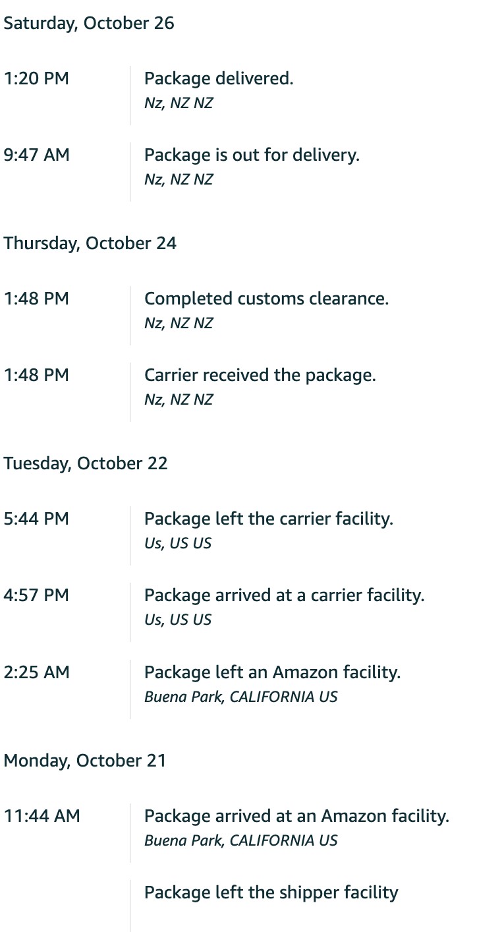Select 'Package arrived at an Amazon facility.' entry

coord(296,816)
